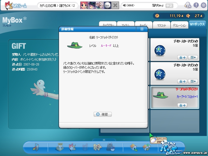Click the 274 cookie balance

point(198,16)
